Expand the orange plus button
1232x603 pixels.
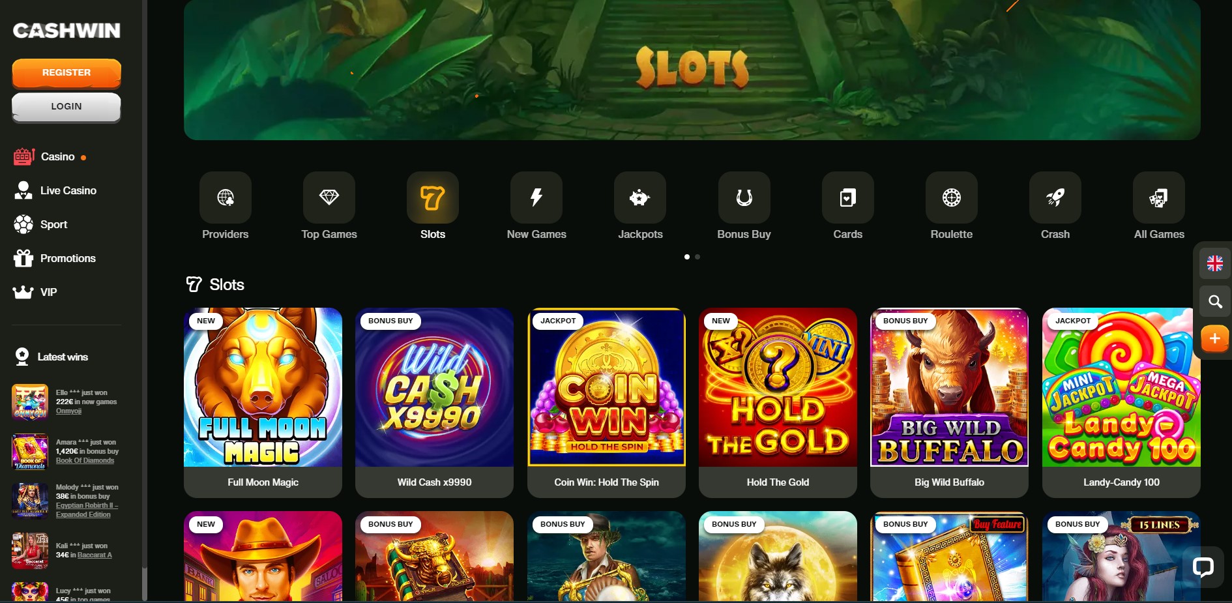1215,339
